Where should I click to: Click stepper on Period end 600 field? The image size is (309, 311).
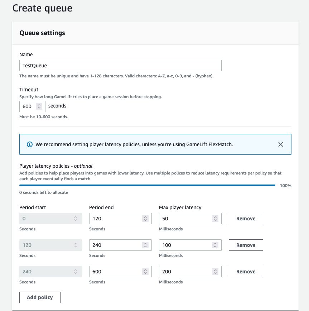click(x=145, y=272)
